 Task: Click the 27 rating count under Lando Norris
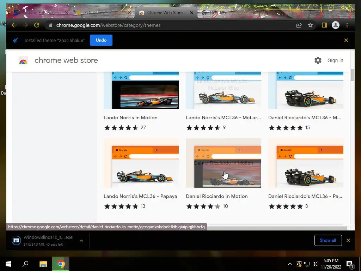[x=143, y=127]
